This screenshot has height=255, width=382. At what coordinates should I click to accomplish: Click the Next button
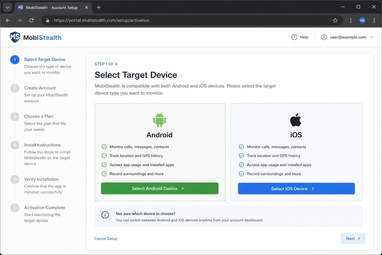pos(353,239)
